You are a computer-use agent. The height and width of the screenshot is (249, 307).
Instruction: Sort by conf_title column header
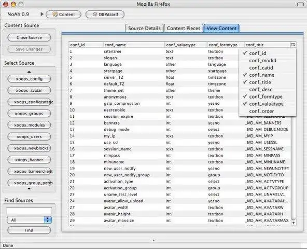pos(267,45)
